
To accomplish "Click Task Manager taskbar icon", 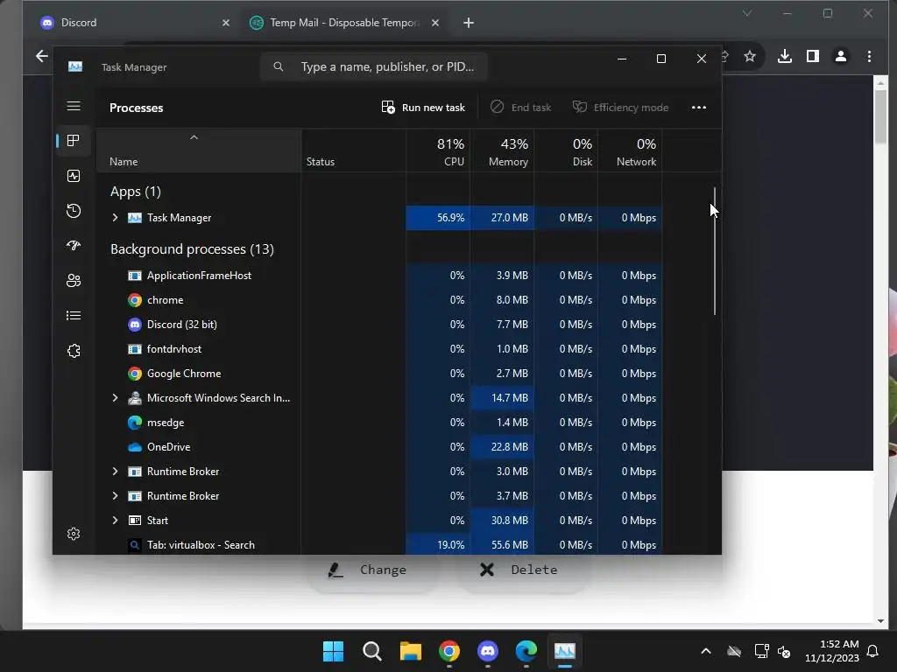I will [x=565, y=651].
